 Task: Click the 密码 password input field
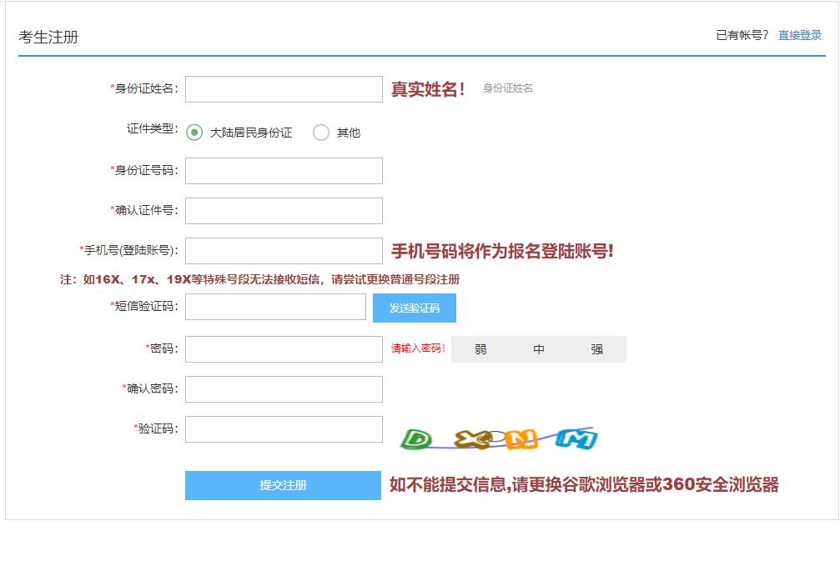[x=283, y=348]
